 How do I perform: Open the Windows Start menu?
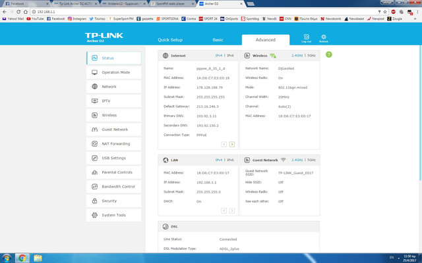[7, 258]
